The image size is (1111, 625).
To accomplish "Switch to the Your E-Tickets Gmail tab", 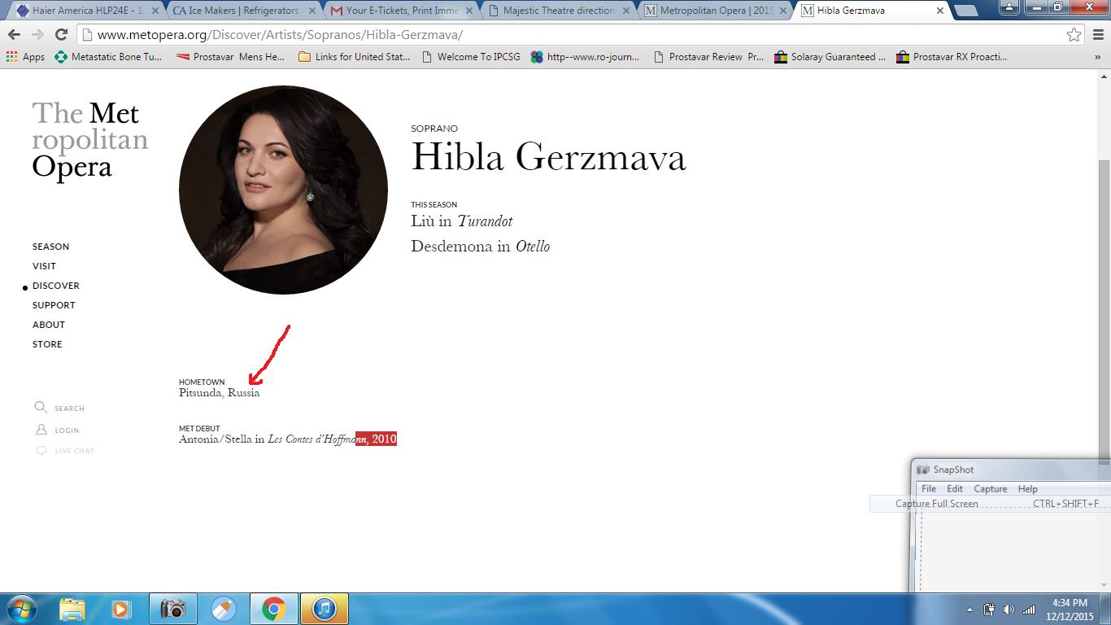I will pyautogui.click(x=401, y=11).
